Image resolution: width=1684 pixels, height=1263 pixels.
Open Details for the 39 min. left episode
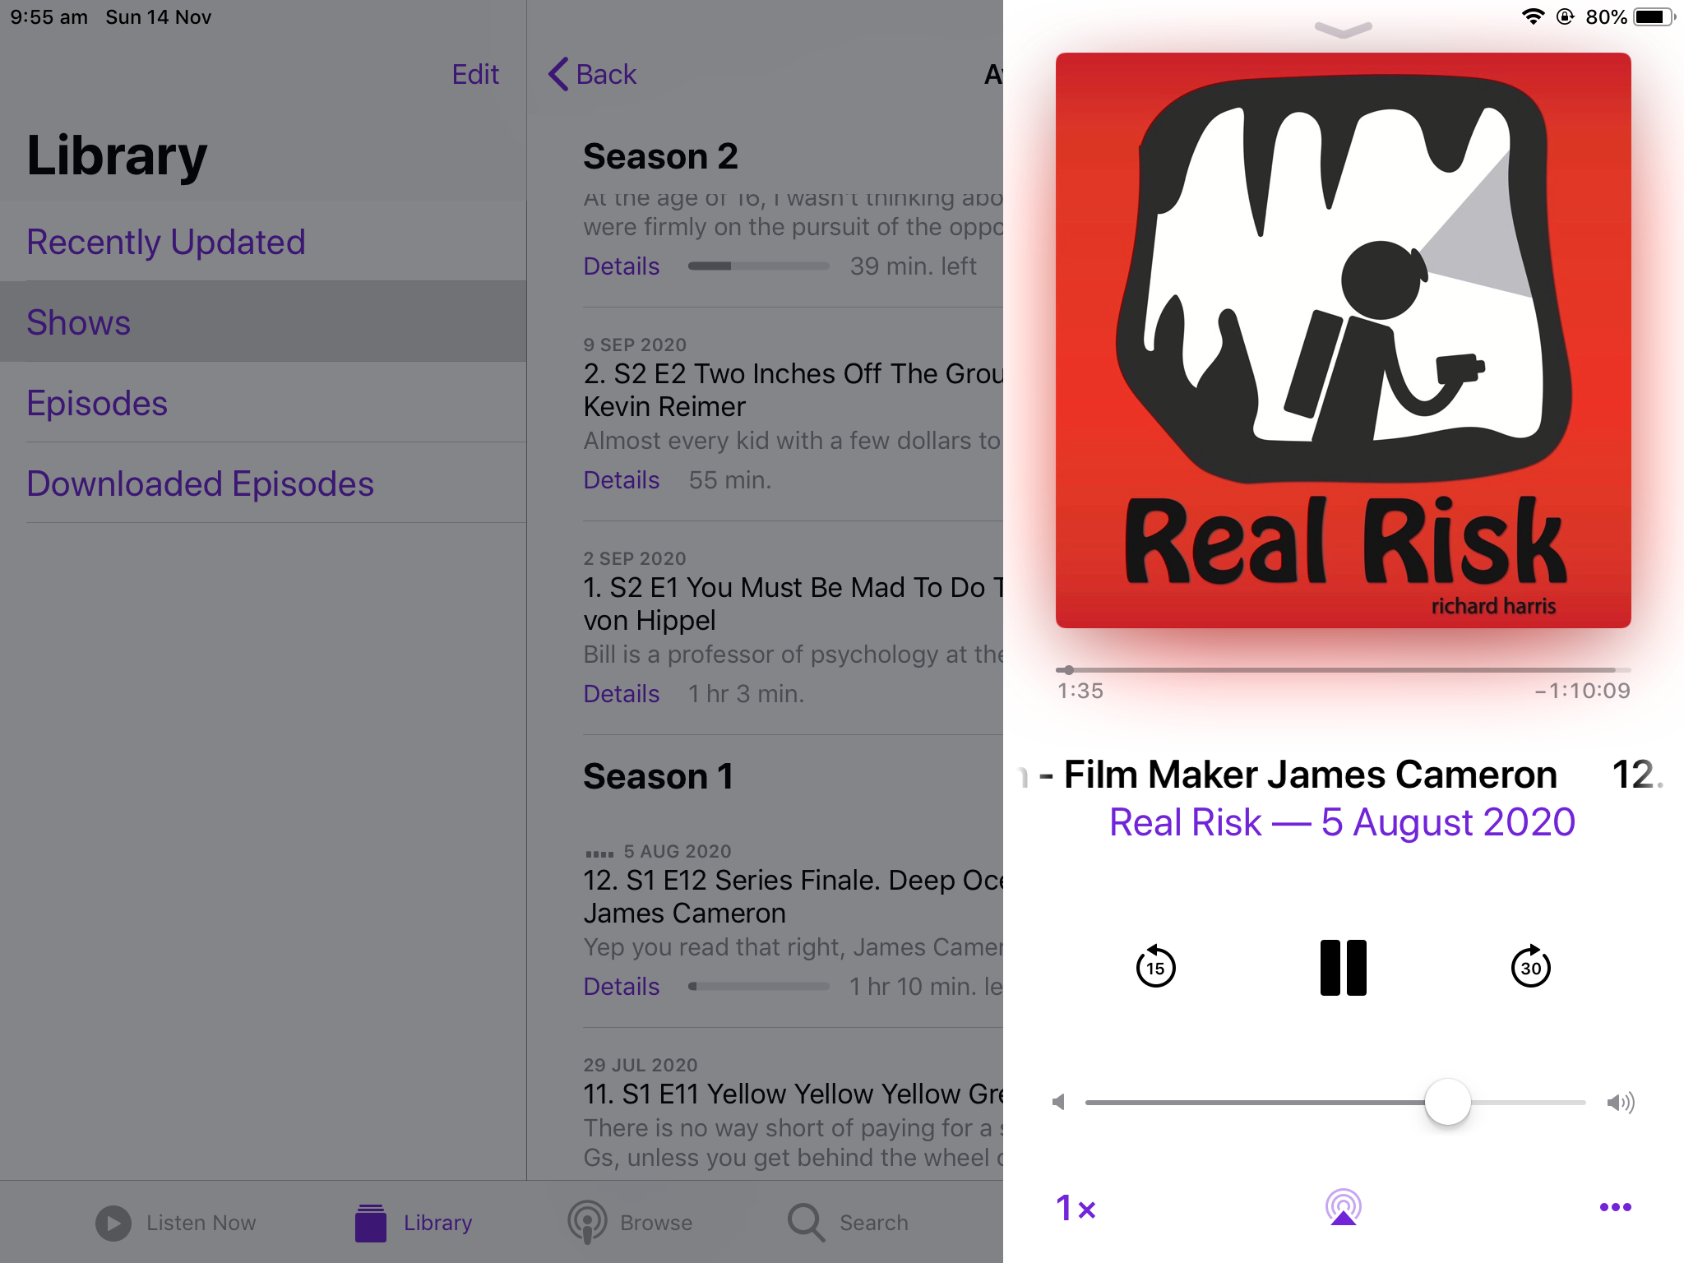pyautogui.click(x=621, y=266)
